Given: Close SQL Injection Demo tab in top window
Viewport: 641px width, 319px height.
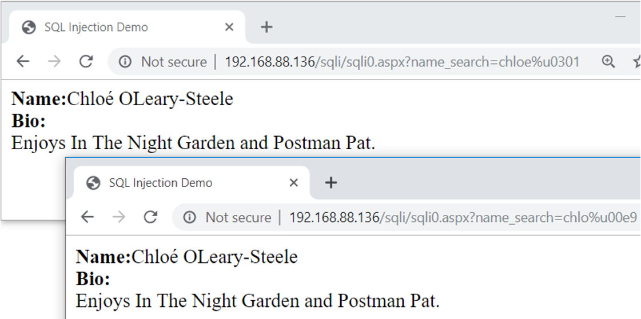Looking at the screenshot, I should coord(229,27).
